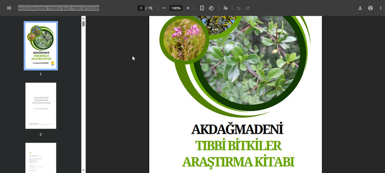Image resolution: width=385 pixels, height=173 pixels.
Task: Open page 3 thumbnail in sidebar
Action: click(x=41, y=158)
